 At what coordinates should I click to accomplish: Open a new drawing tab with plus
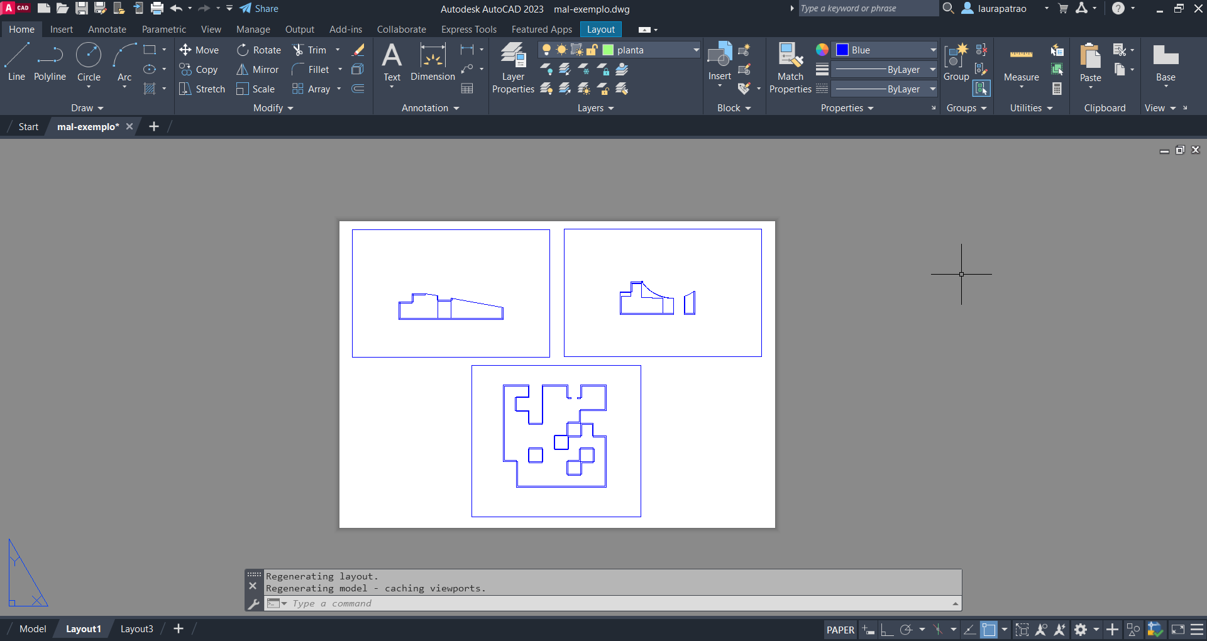153,127
